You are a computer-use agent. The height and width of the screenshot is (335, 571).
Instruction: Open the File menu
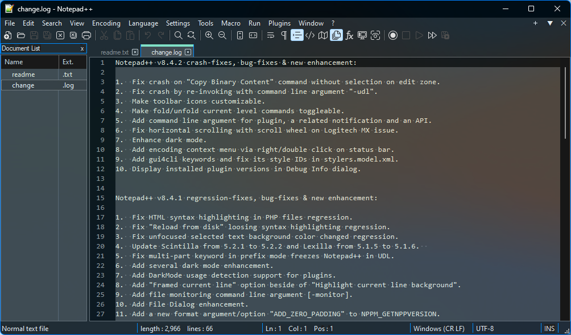pyautogui.click(x=10, y=23)
